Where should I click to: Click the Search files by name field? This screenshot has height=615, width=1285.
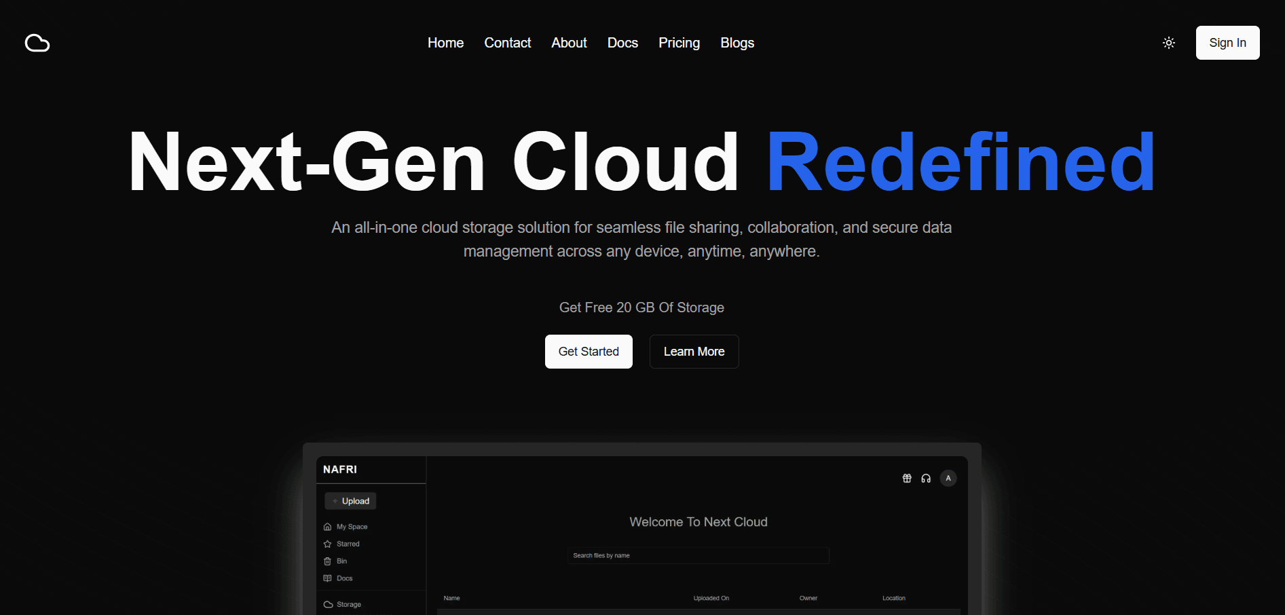pos(698,555)
